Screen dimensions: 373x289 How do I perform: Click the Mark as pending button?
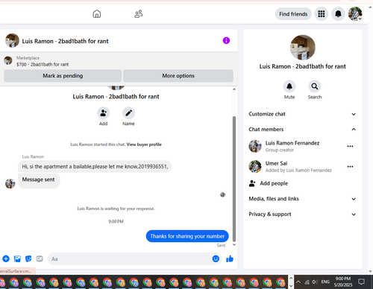[x=63, y=76]
